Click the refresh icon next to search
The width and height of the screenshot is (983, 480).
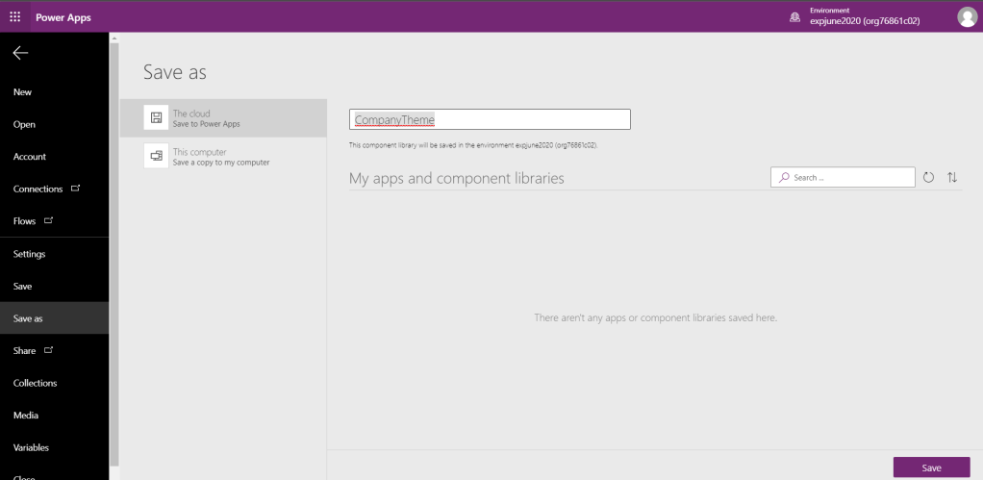click(928, 178)
